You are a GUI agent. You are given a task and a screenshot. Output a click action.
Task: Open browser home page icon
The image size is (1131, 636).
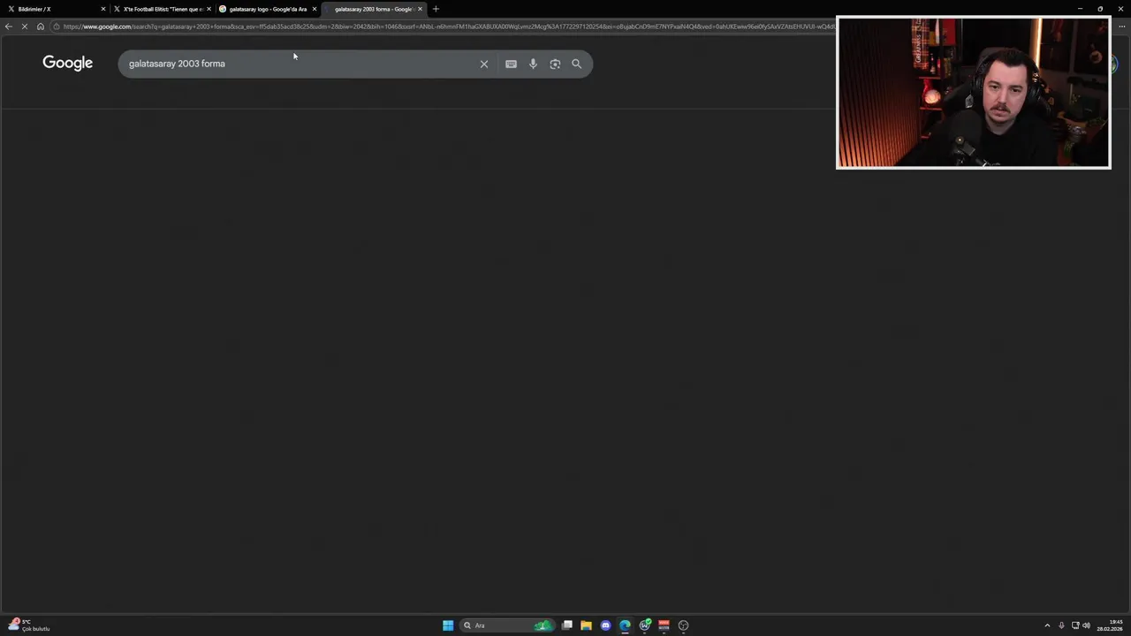pos(40,26)
